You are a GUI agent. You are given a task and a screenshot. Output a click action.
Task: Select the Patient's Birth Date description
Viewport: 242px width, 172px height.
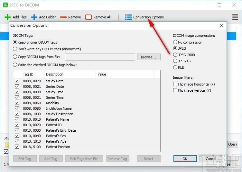pos(61,130)
